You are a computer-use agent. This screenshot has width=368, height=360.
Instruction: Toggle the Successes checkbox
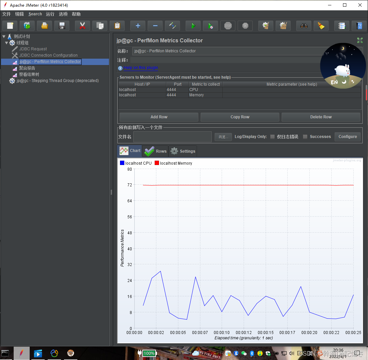(305, 137)
